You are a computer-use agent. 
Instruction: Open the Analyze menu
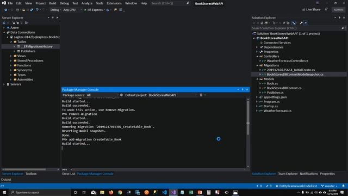click(87, 3)
